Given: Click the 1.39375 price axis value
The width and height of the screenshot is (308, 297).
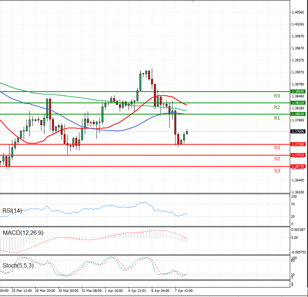Looking at the screenshot, I should [x=298, y=60].
